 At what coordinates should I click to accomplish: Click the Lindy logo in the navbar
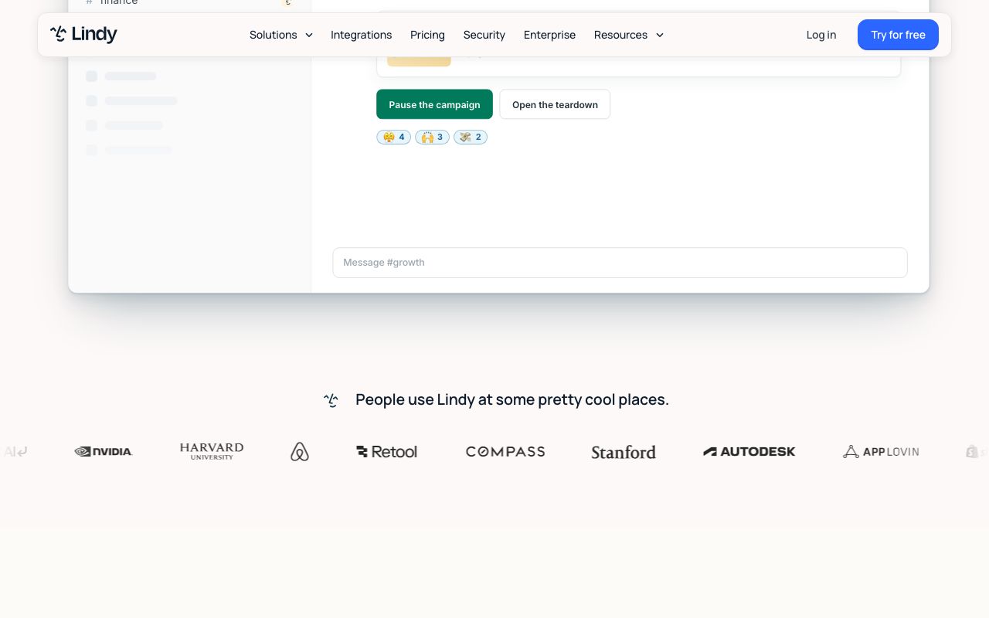83,34
